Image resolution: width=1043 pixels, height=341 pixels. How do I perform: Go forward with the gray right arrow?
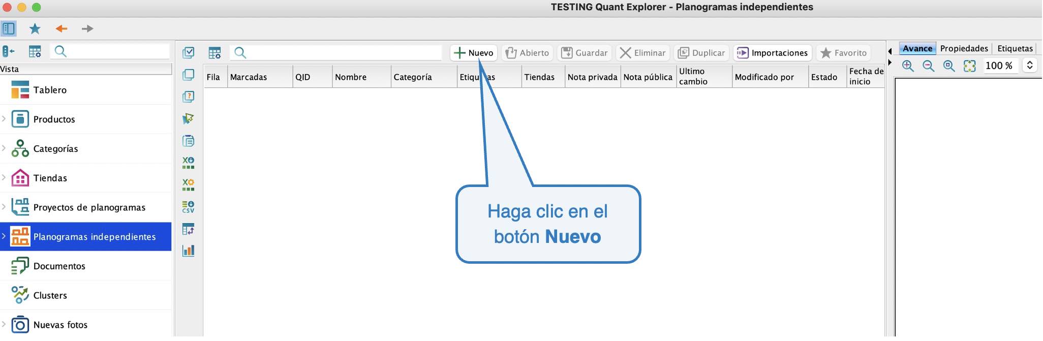tap(87, 28)
